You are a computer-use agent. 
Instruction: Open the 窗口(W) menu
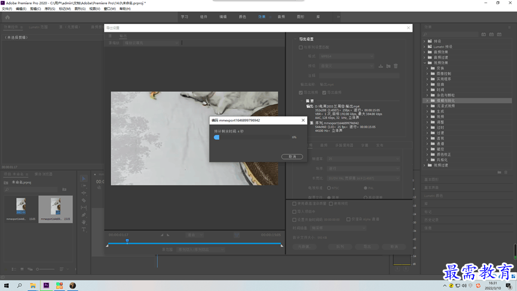coord(110,9)
